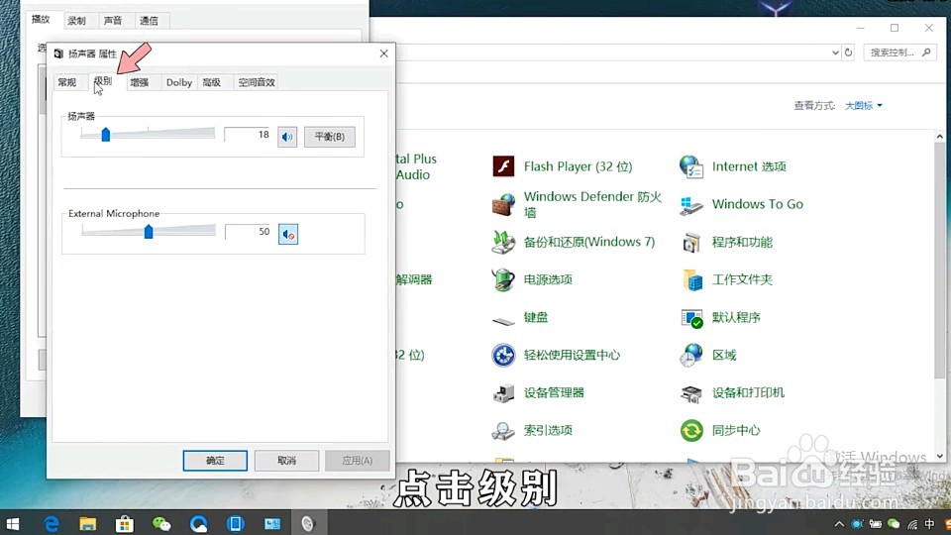The image size is (951, 535).
Task: Click the 取消 button
Action: [x=286, y=461]
